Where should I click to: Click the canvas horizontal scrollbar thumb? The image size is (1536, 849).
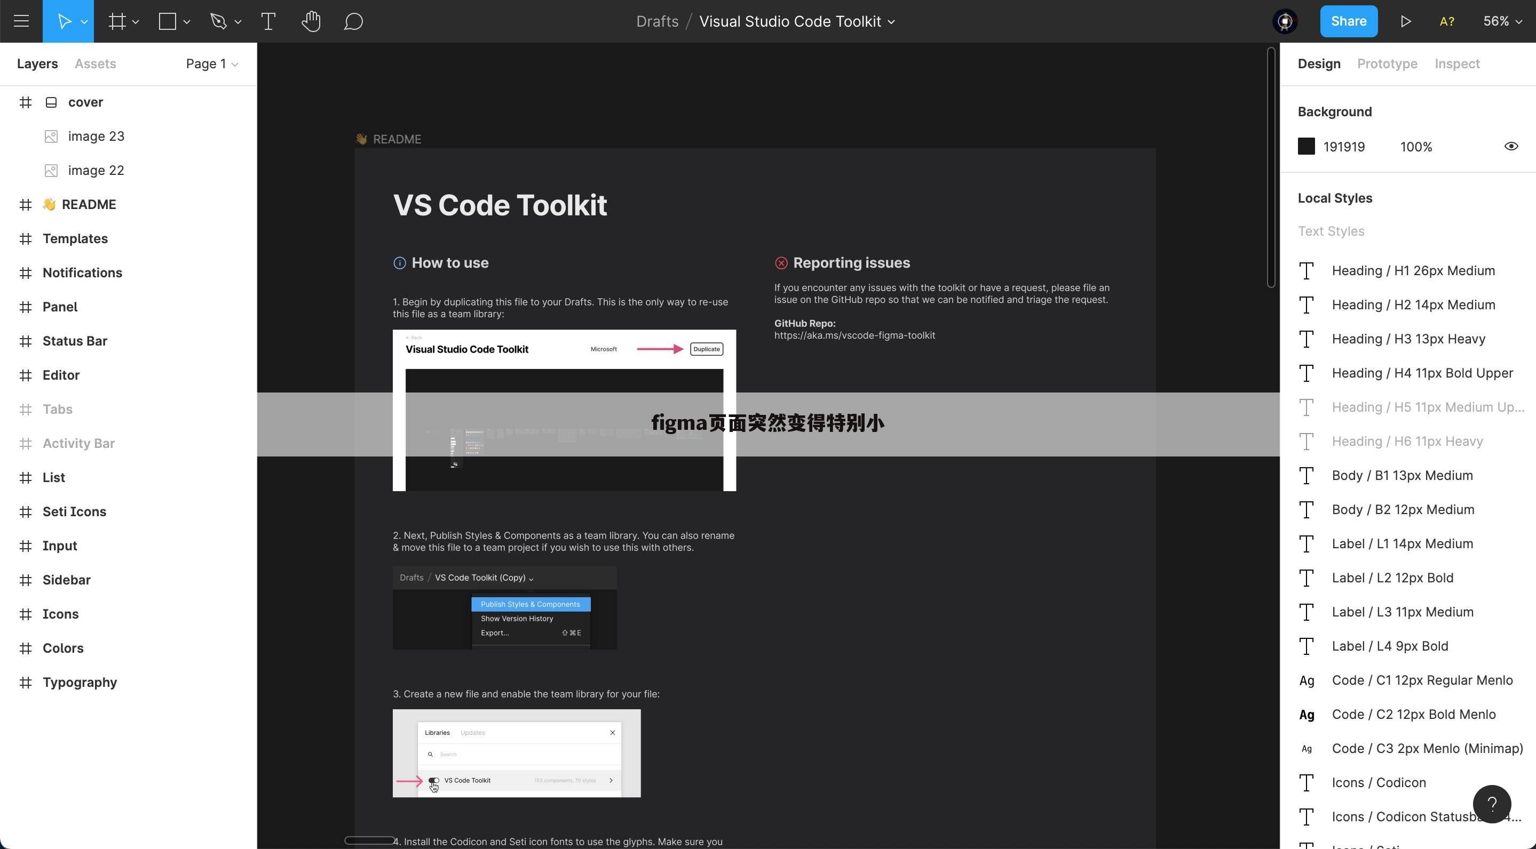click(x=370, y=840)
